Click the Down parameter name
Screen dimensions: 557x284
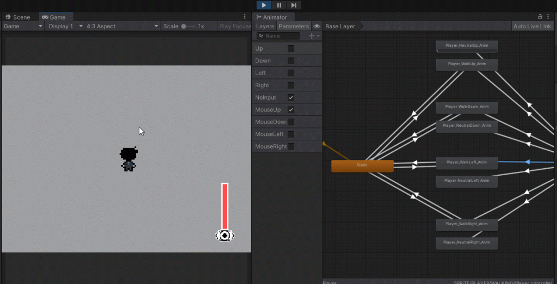coord(263,61)
